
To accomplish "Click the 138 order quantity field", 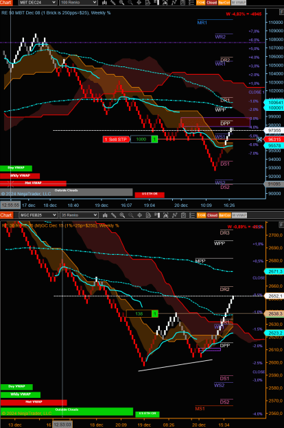I will [139, 314].
